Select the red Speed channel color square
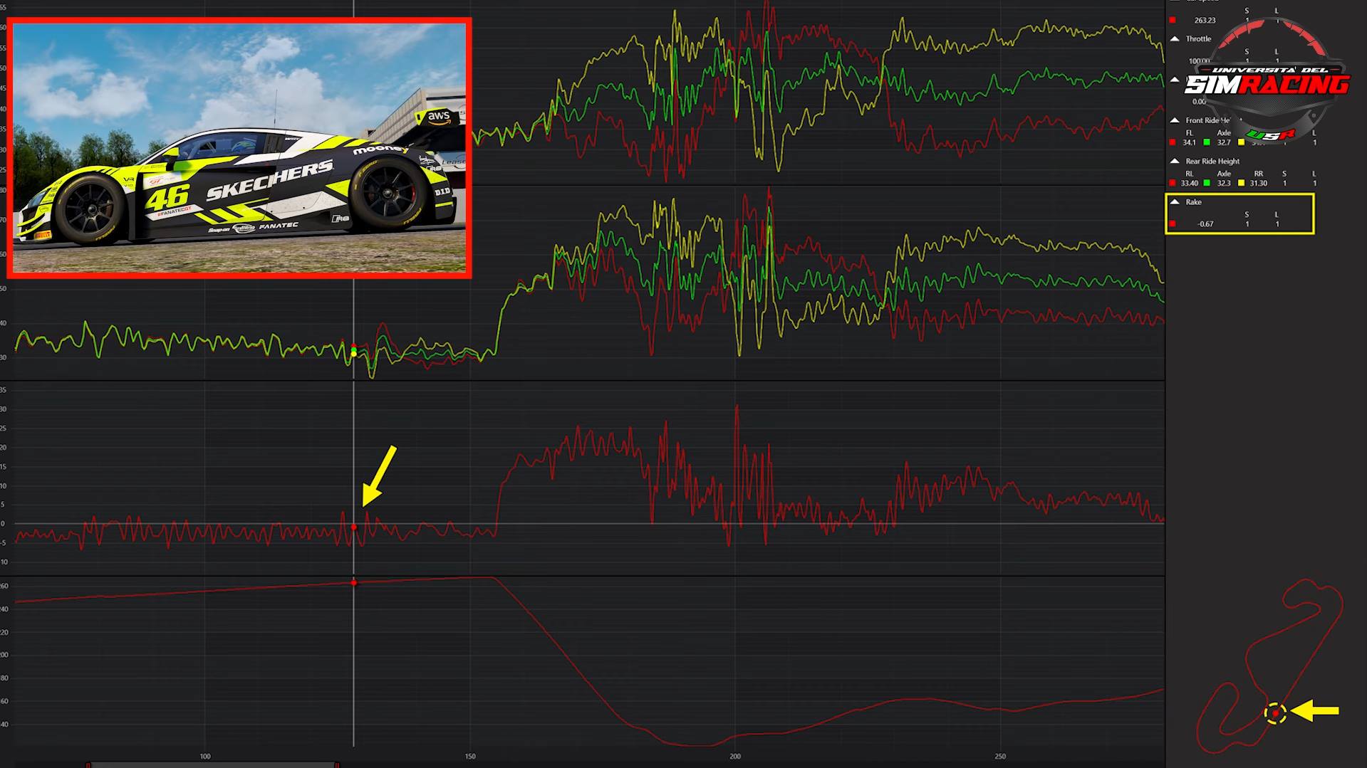The width and height of the screenshot is (1367, 768). point(1173,20)
